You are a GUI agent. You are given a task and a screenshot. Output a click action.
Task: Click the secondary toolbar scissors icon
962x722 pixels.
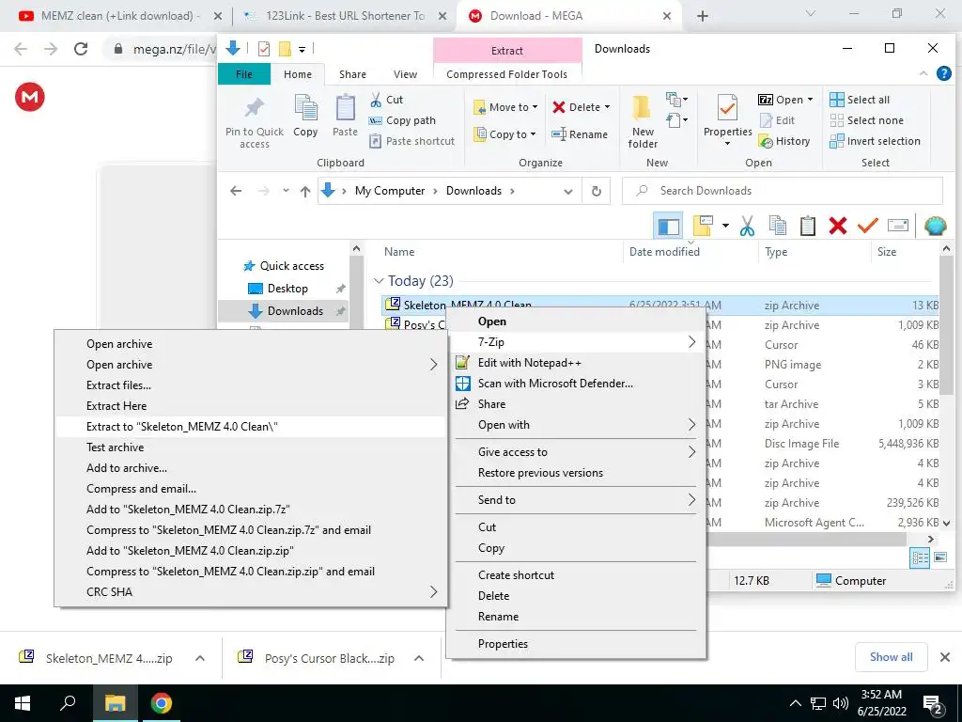click(747, 226)
